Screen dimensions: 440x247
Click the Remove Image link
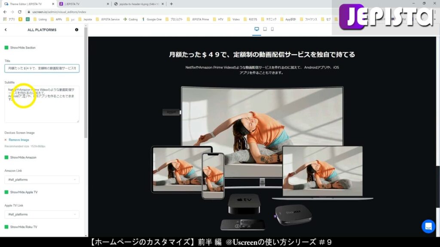coord(19,140)
